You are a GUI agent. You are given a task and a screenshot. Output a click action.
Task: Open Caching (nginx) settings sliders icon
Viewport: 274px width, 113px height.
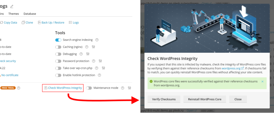tap(93, 47)
